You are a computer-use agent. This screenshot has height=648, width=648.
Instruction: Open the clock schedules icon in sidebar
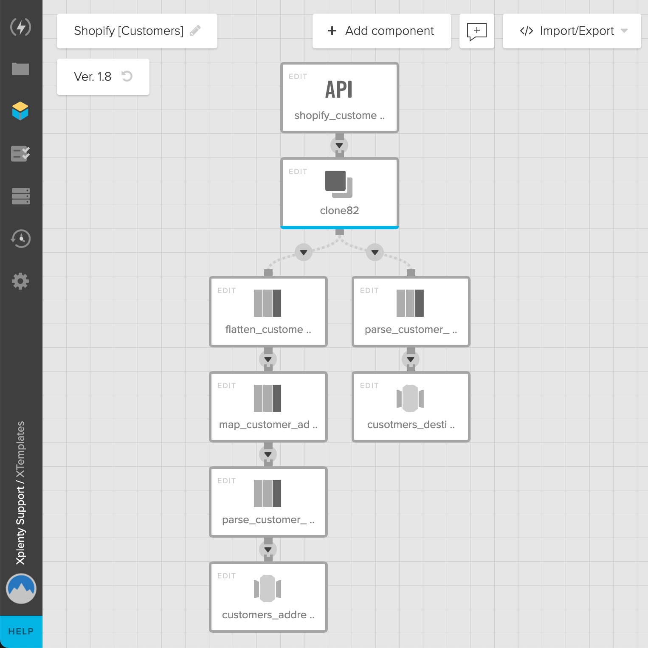coord(20,239)
